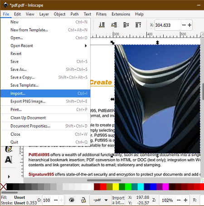Pick the blue color swatch
The image size is (204, 206).
tap(153, 187)
